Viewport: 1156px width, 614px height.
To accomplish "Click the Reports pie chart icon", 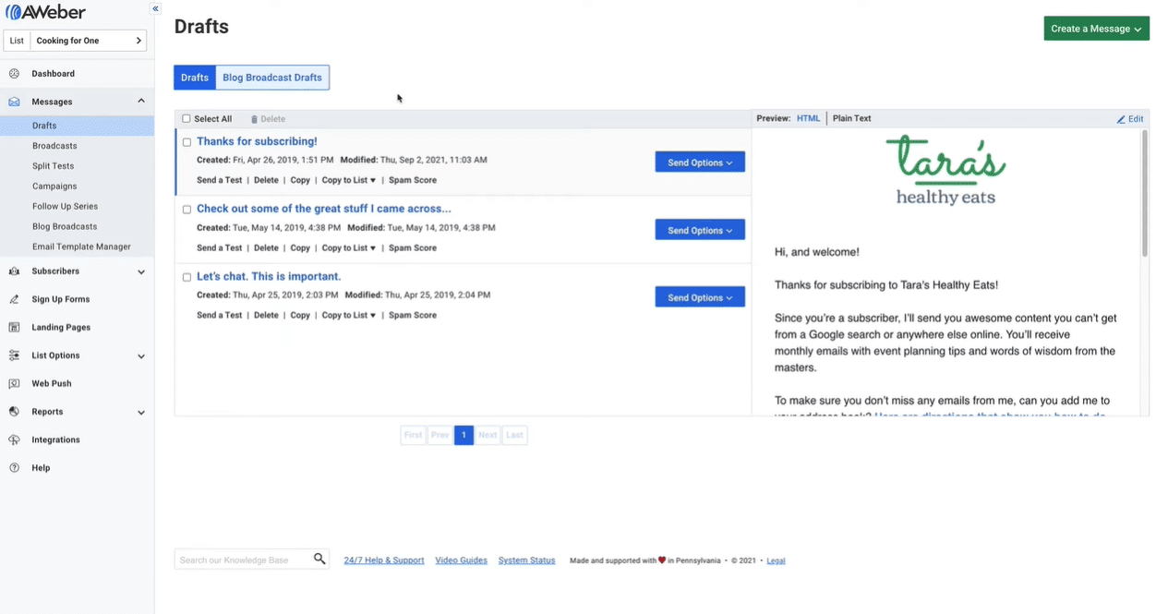I will pyautogui.click(x=14, y=412).
